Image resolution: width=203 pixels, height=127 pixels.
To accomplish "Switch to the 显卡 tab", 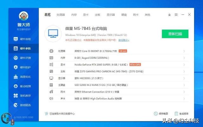I will (86, 15).
